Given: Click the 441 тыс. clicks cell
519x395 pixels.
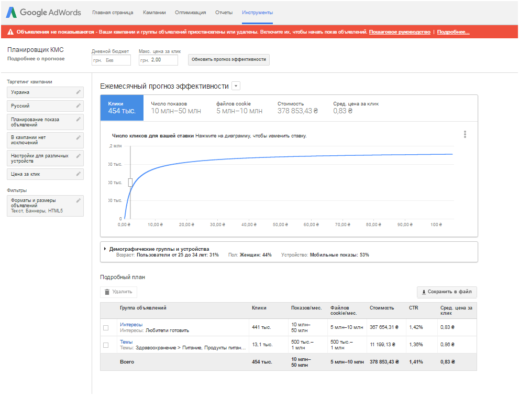Looking at the screenshot, I should click(x=261, y=327).
